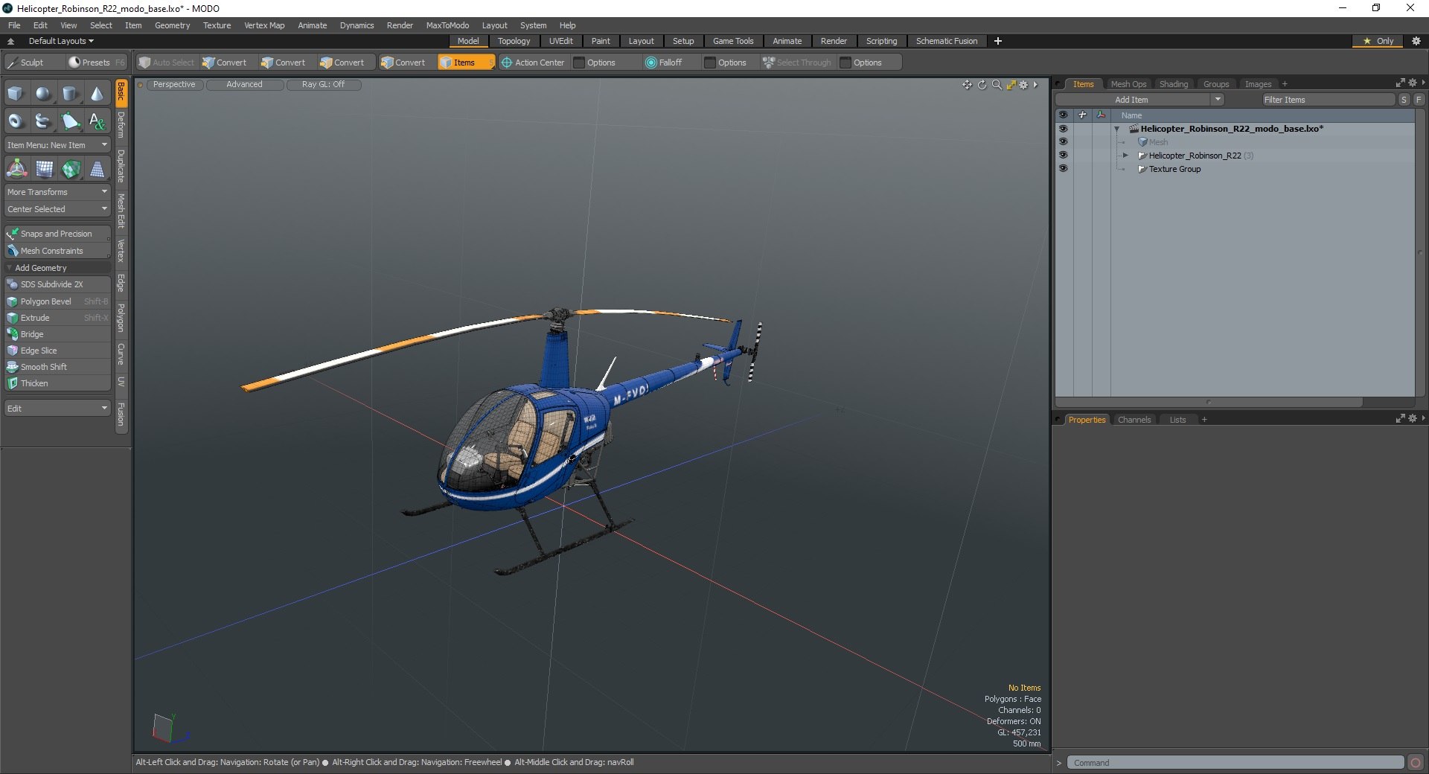Viewport: 1429px width, 774px height.
Task: Open the Edit dropdown
Action: coord(57,409)
